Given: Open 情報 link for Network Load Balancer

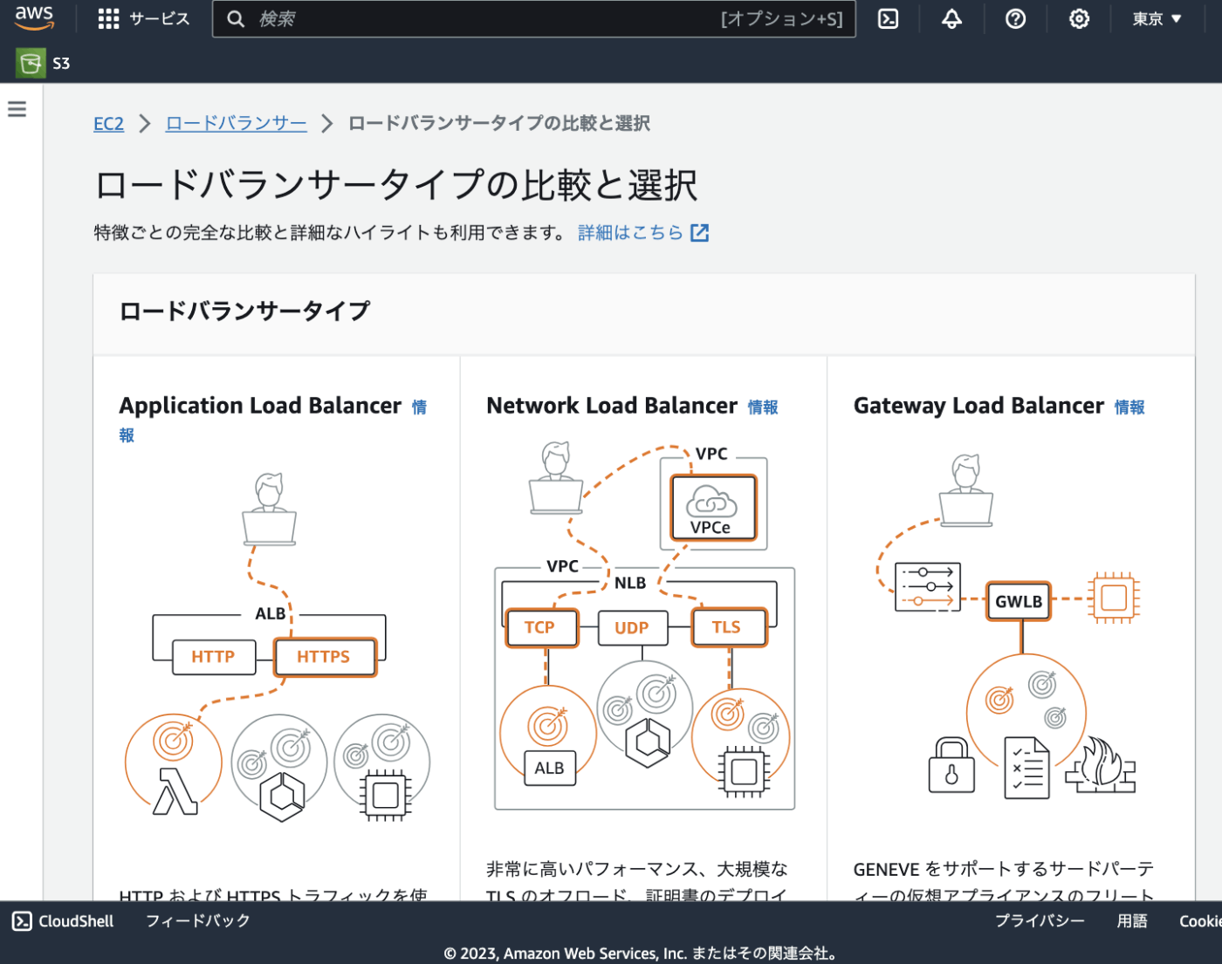Looking at the screenshot, I should click(763, 407).
